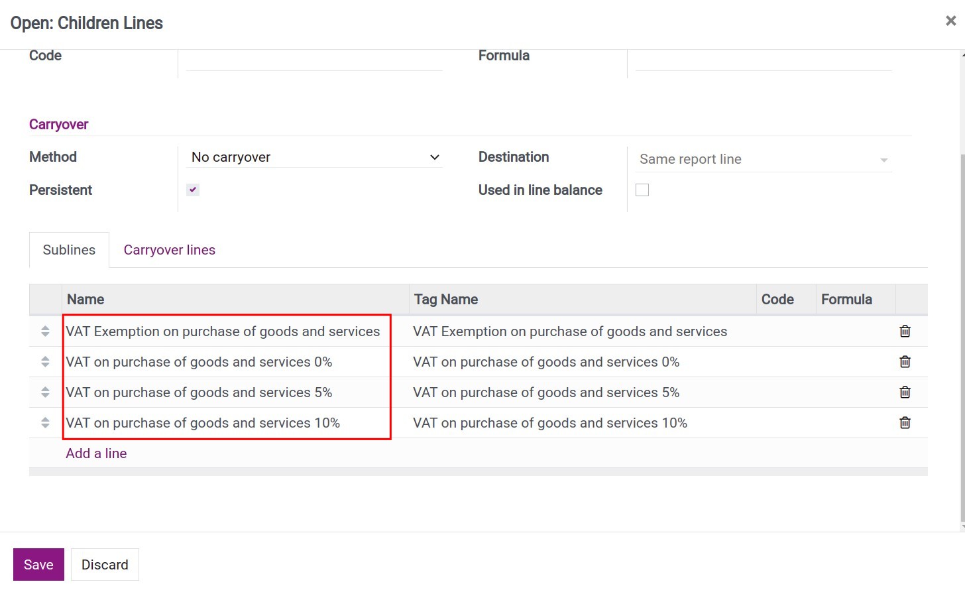Select the Sublines tab
The width and height of the screenshot is (965, 592).
coord(69,250)
